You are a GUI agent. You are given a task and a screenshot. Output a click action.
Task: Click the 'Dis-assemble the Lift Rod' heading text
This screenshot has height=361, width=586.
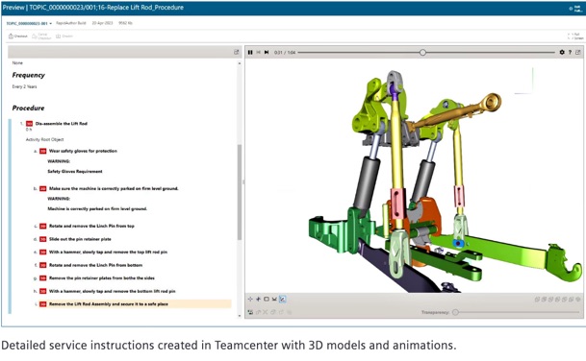click(x=62, y=124)
